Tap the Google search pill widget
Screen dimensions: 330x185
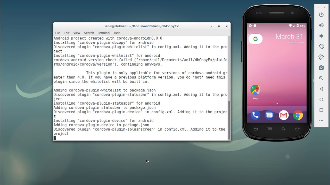(x=255, y=39)
